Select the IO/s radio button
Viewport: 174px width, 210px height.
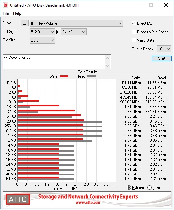point(149,188)
